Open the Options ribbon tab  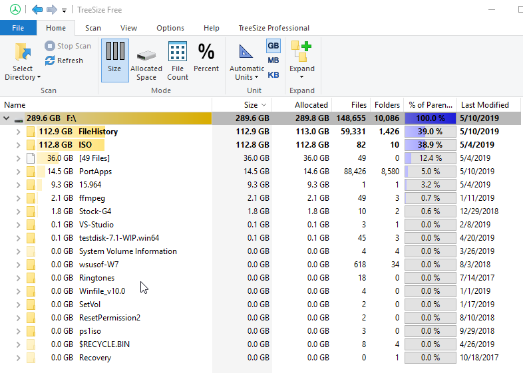point(170,28)
